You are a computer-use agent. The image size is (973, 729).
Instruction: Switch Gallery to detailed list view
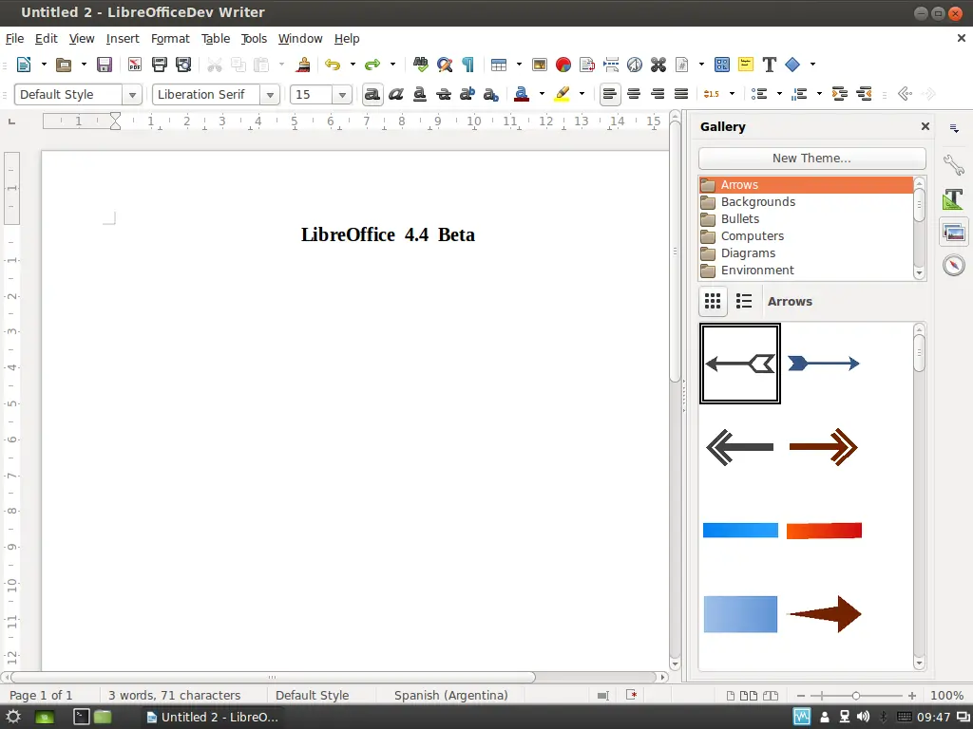click(744, 301)
